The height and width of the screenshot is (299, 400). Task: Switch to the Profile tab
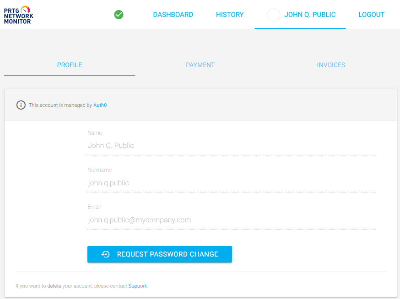(70, 65)
